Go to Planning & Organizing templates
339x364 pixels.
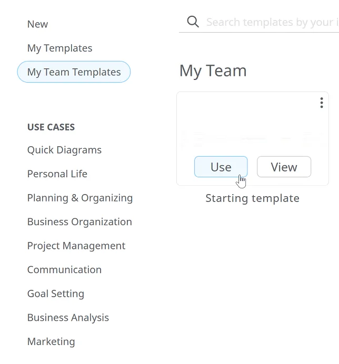click(x=80, y=198)
